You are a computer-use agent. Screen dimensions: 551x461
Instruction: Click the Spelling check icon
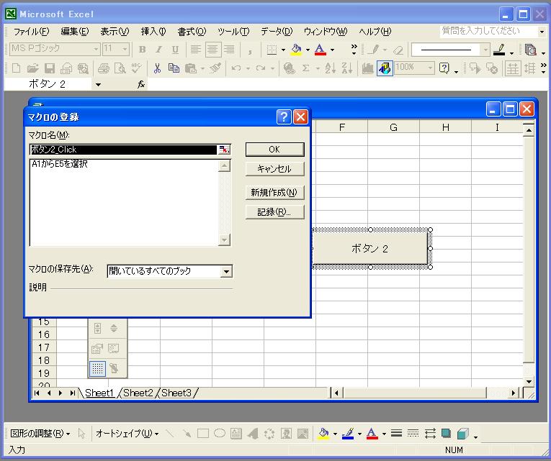coord(136,68)
